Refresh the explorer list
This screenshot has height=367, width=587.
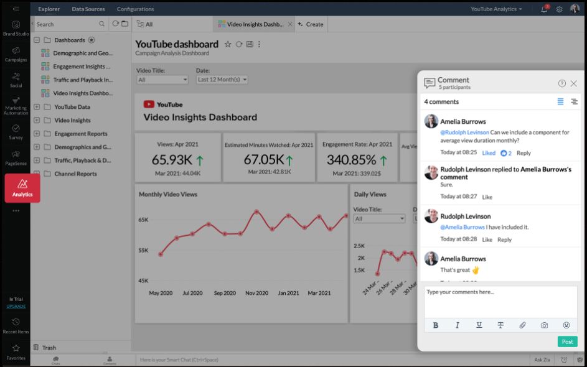pyautogui.click(x=115, y=24)
